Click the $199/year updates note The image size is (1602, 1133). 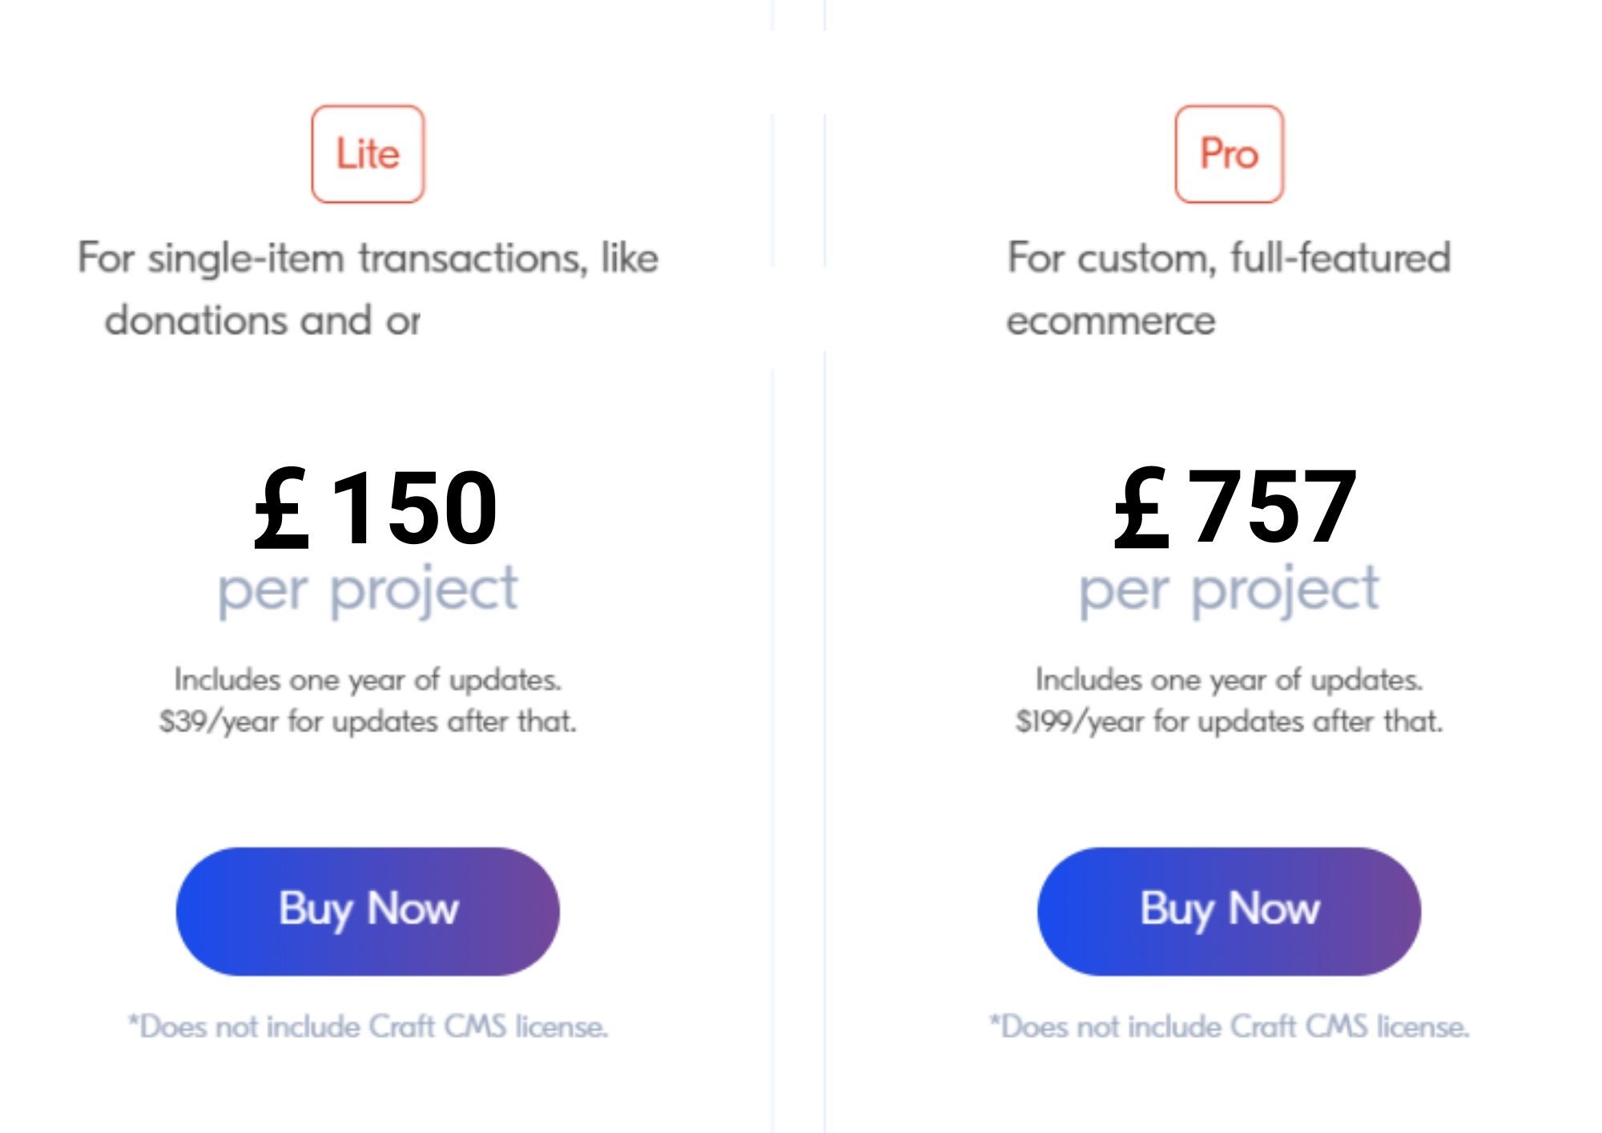(1229, 721)
